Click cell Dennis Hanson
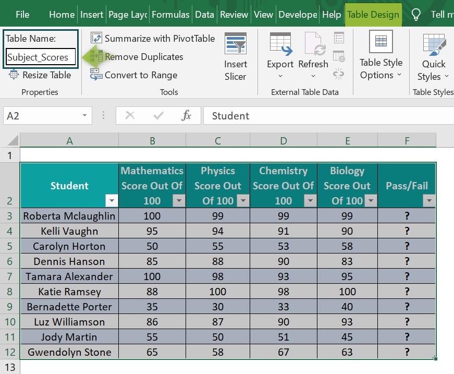This screenshot has height=374, width=454. pyautogui.click(x=69, y=261)
